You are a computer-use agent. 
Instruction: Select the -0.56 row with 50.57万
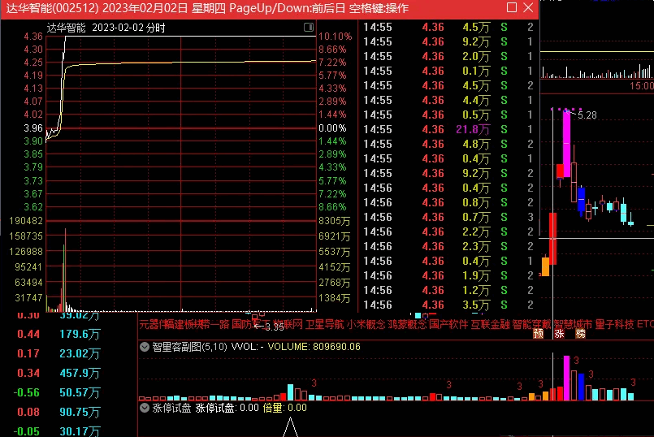[x=58, y=392]
